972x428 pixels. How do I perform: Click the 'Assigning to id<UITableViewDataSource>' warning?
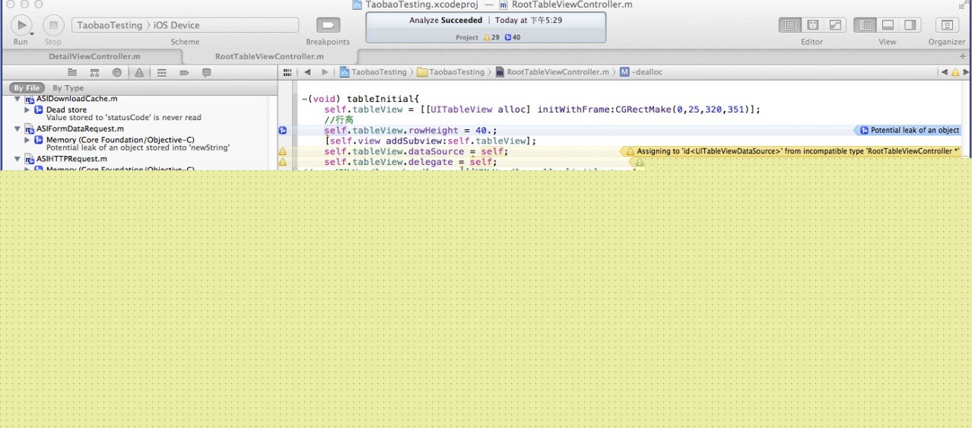792,151
